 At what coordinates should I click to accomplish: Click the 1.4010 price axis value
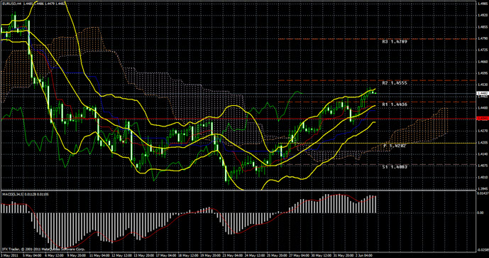(482, 177)
